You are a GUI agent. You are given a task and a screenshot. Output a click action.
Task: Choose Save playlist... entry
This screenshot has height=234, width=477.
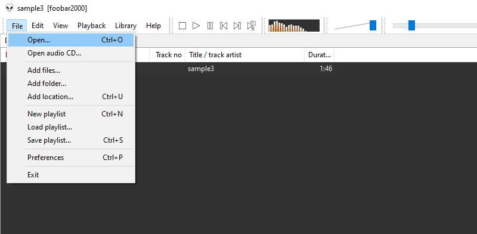(x=71, y=140)
